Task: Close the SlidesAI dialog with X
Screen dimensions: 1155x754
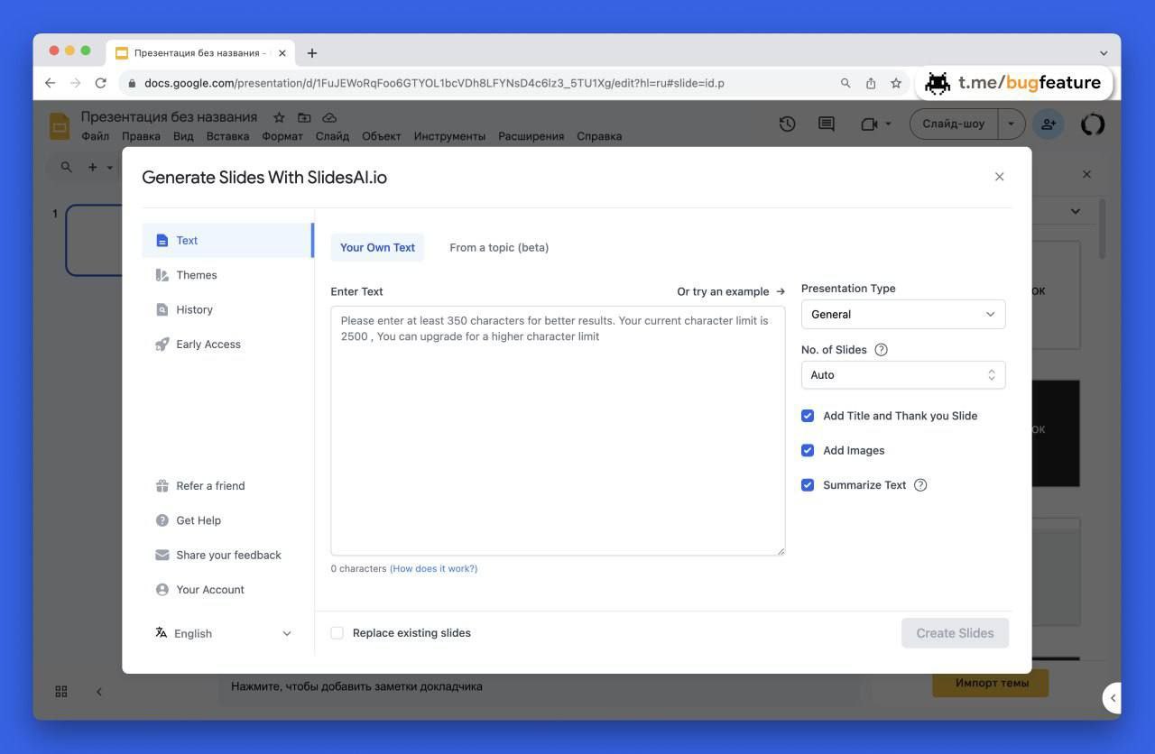Action: 999,177
